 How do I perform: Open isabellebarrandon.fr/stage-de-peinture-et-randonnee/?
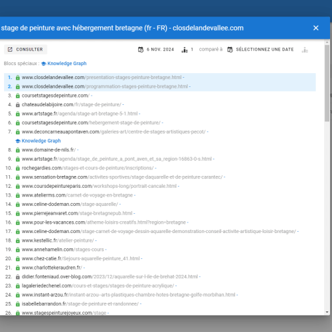coord(80,304)
